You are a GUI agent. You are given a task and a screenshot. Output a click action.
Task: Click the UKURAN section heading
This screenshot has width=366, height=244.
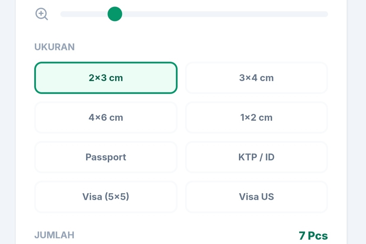(55, 47)
